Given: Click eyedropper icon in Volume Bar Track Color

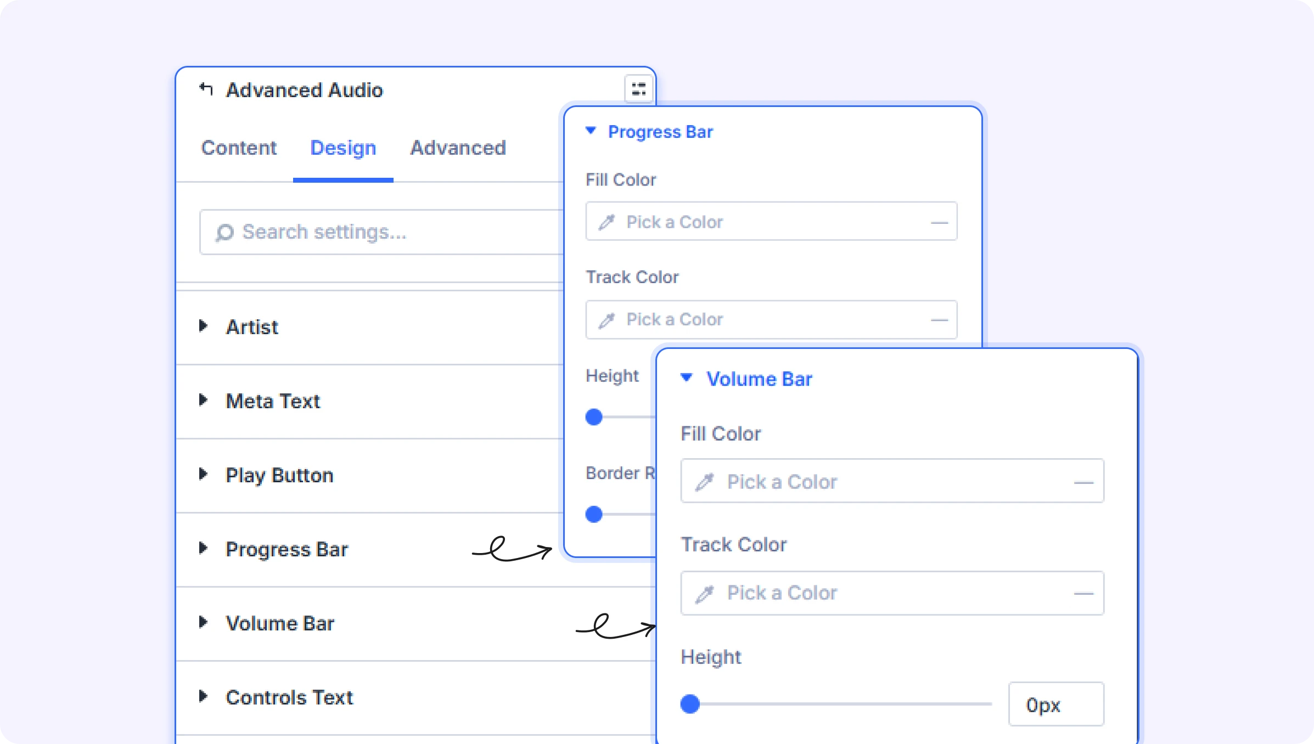Looking at the screenshot, I should click(x=705, y=594).
